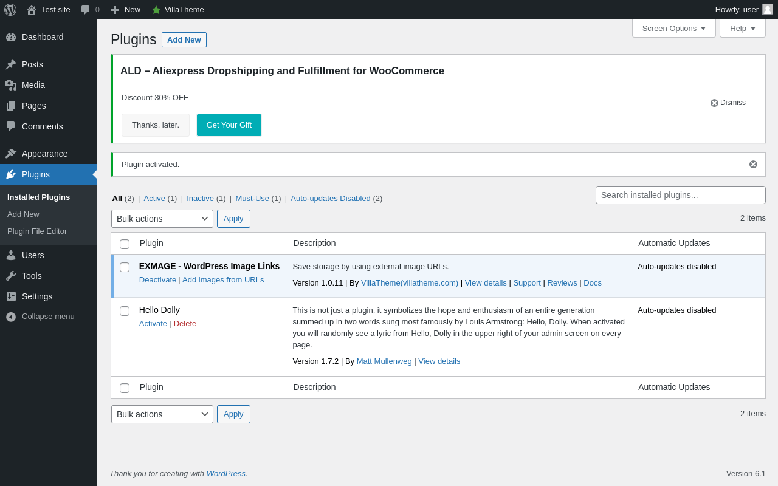Screen dimensions: 778x486
Task: Select the EXMAGE plugin checkbox
Action: 125,267
